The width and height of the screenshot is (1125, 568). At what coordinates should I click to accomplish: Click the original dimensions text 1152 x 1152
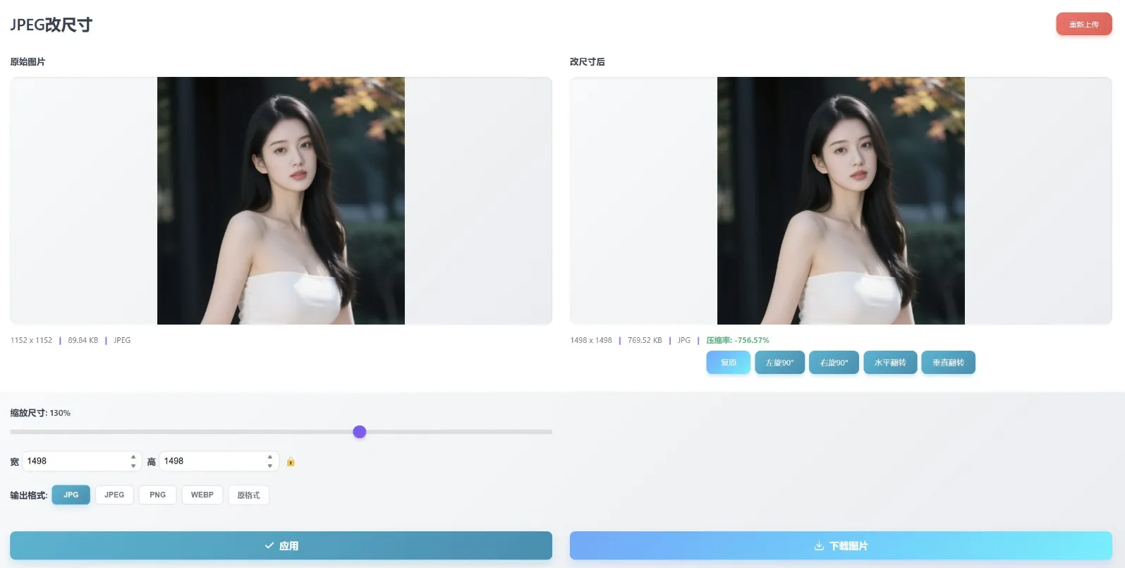(x=31, y=340)
